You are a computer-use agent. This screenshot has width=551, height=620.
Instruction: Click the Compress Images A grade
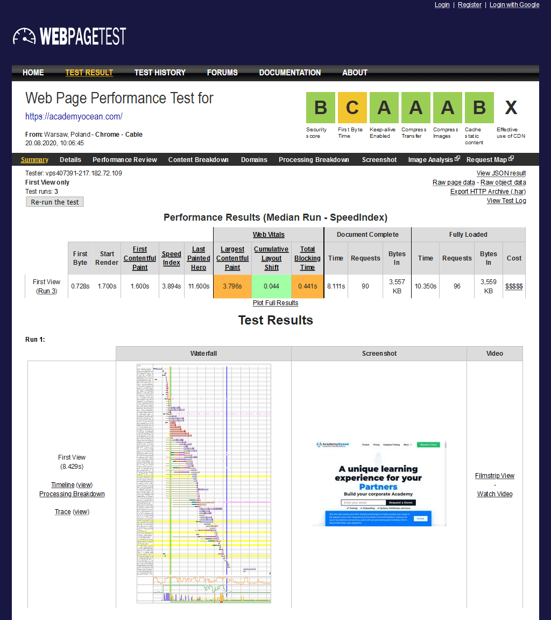coord(447,108)
